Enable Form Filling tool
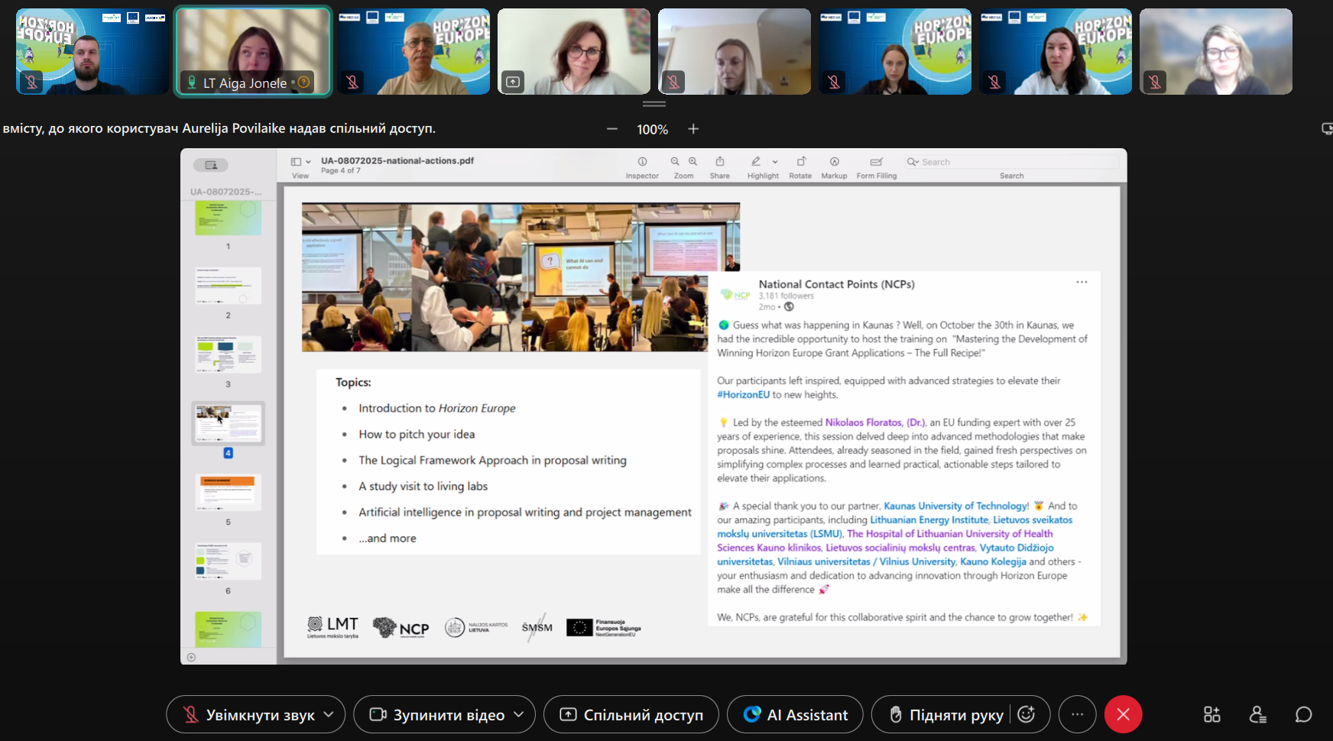This screenshot has width=1333, height=741. pos(876,162)
